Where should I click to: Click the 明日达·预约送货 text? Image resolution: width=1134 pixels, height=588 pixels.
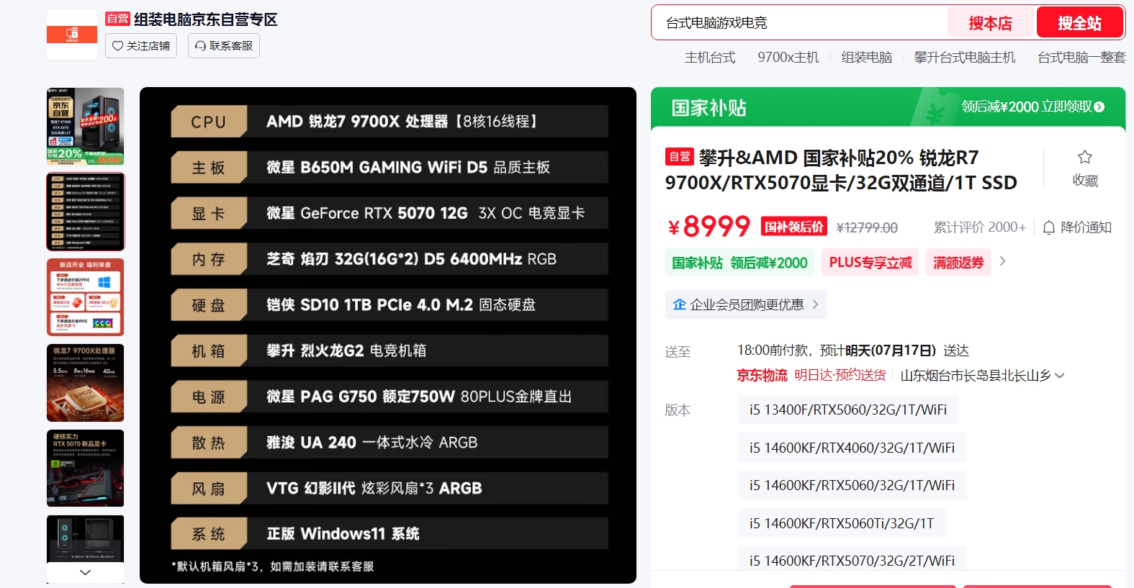pyautogui.click(x=840, y=376)
